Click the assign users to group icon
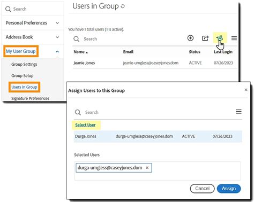This screenshot has width=254, height=202. pos(220,38)
